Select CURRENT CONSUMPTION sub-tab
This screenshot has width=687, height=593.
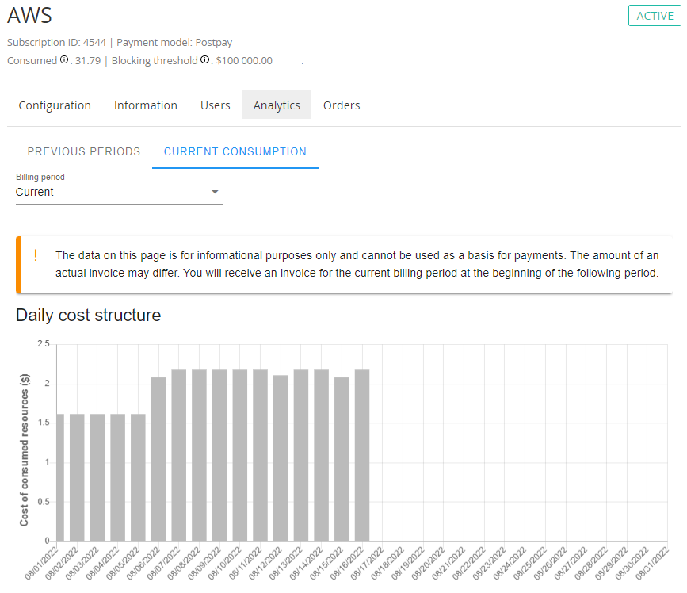(x=235, y=151)
